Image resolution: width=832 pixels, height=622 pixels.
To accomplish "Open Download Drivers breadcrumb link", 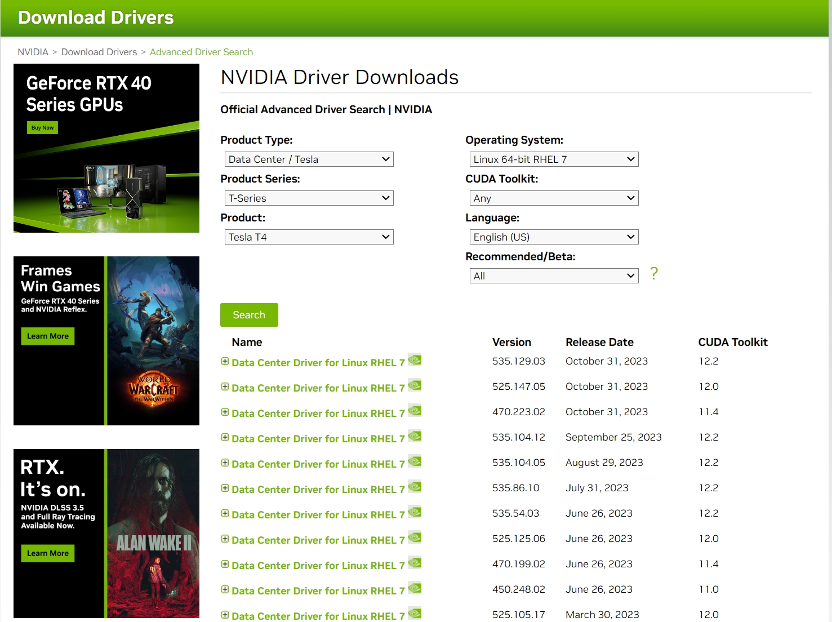I will click(99, 52).
